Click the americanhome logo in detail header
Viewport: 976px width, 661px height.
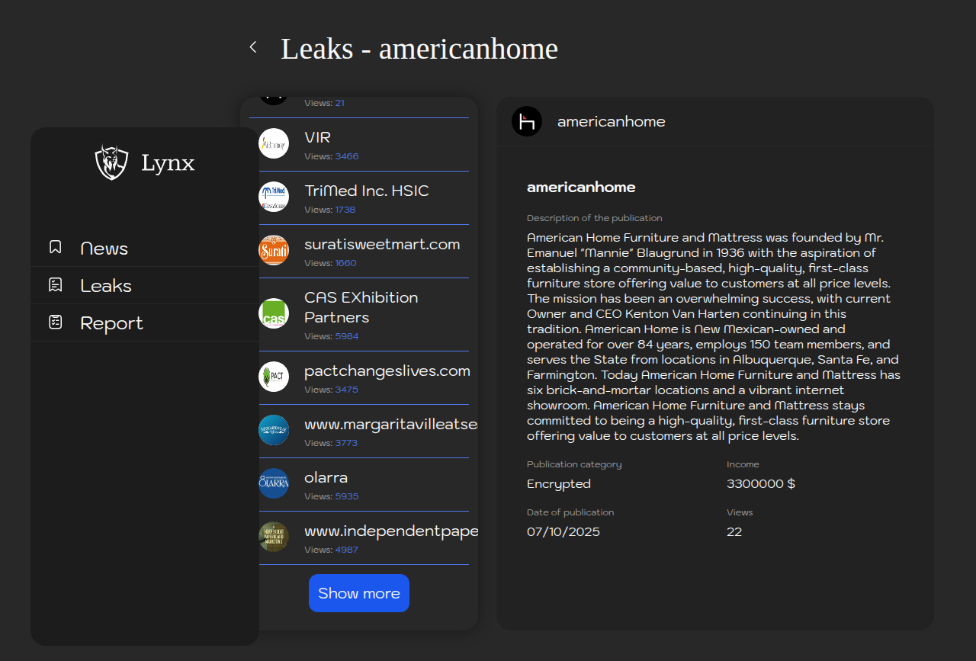click(527, 121)
